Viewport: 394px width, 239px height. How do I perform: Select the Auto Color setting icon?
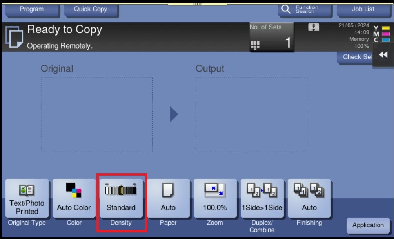[74, 190]
